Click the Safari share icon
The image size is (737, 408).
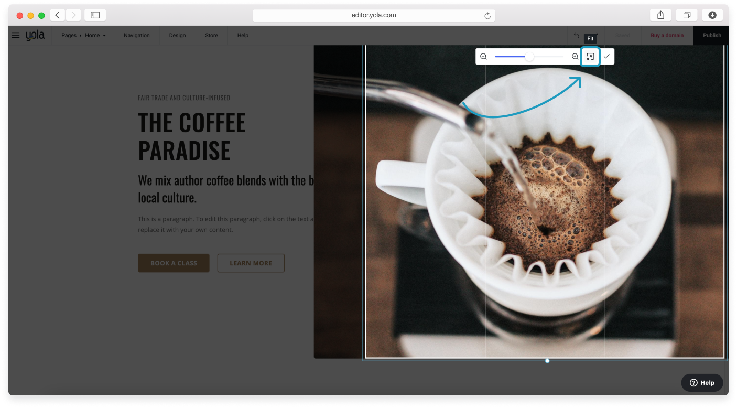[x=660, y=15]
